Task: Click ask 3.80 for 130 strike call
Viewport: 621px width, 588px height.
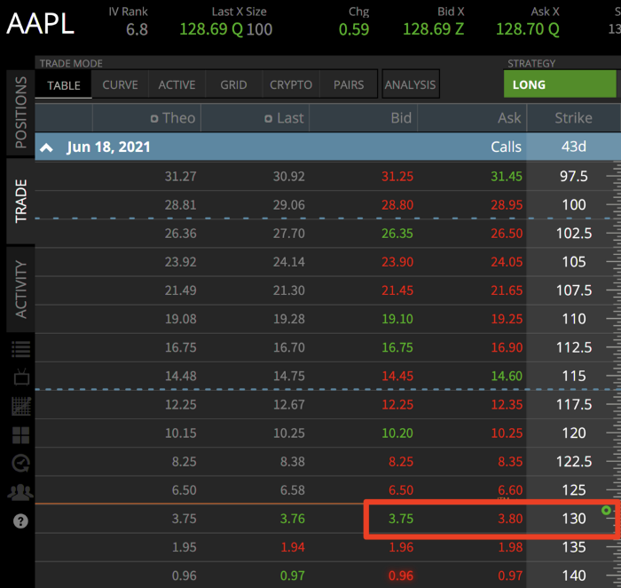Action: point(510,519)
